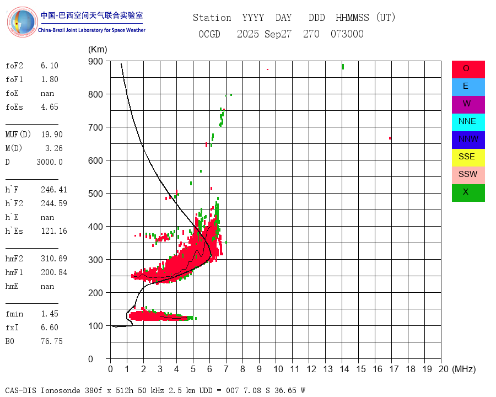Select the red O legend swatch
Screen dimensions: 496x397
pos(468,69)
